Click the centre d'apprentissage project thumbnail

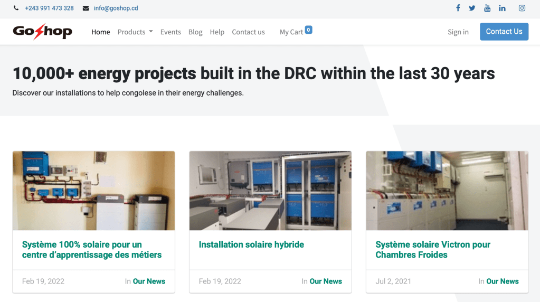coord(93,191)
